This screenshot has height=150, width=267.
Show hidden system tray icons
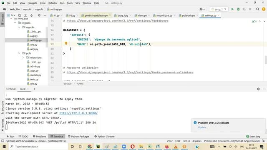click(219, 146)
